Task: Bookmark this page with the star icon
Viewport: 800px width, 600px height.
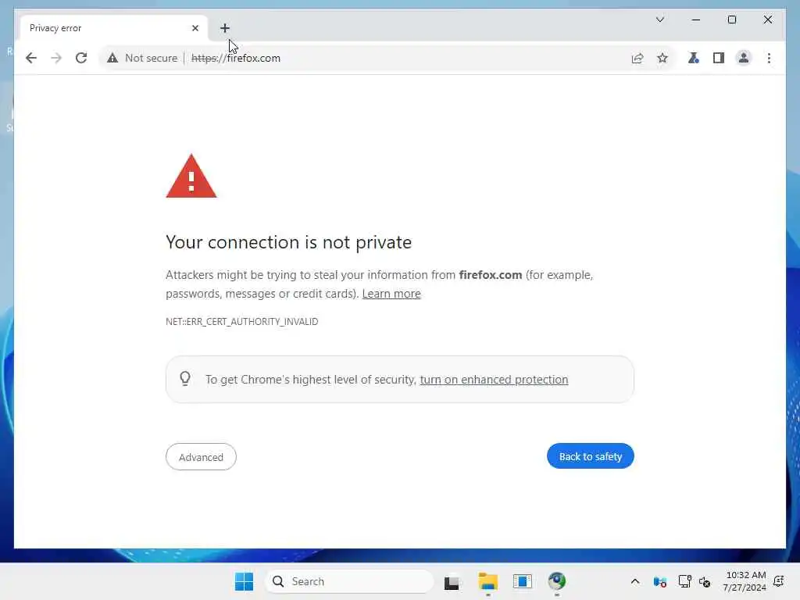Action: 662,58
